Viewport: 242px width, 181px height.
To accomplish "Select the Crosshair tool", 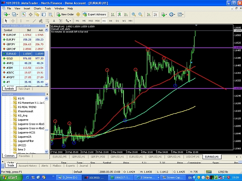I will coord(13,21).
